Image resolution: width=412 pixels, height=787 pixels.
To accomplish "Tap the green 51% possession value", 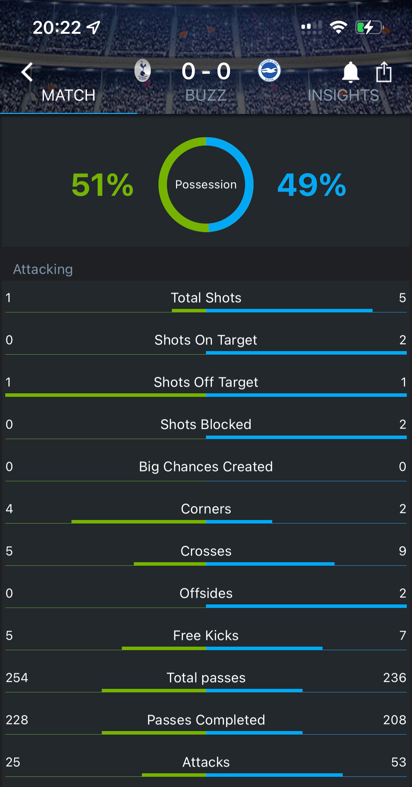I will tap(102, 185).
